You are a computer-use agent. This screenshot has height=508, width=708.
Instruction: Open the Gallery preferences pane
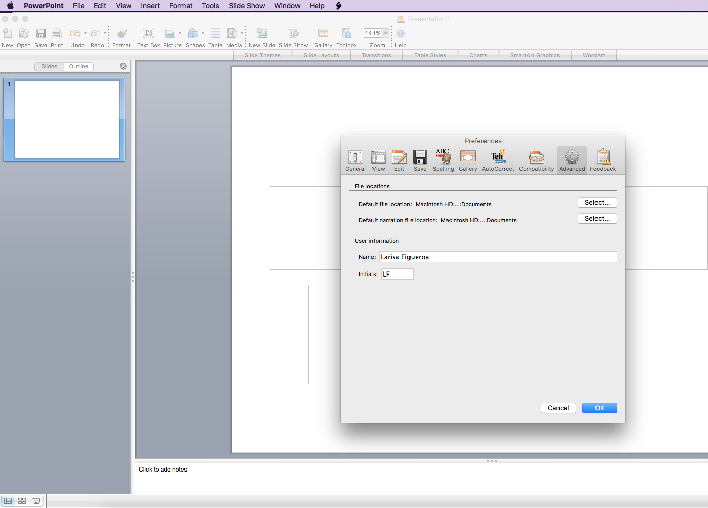tap(468, 161)
